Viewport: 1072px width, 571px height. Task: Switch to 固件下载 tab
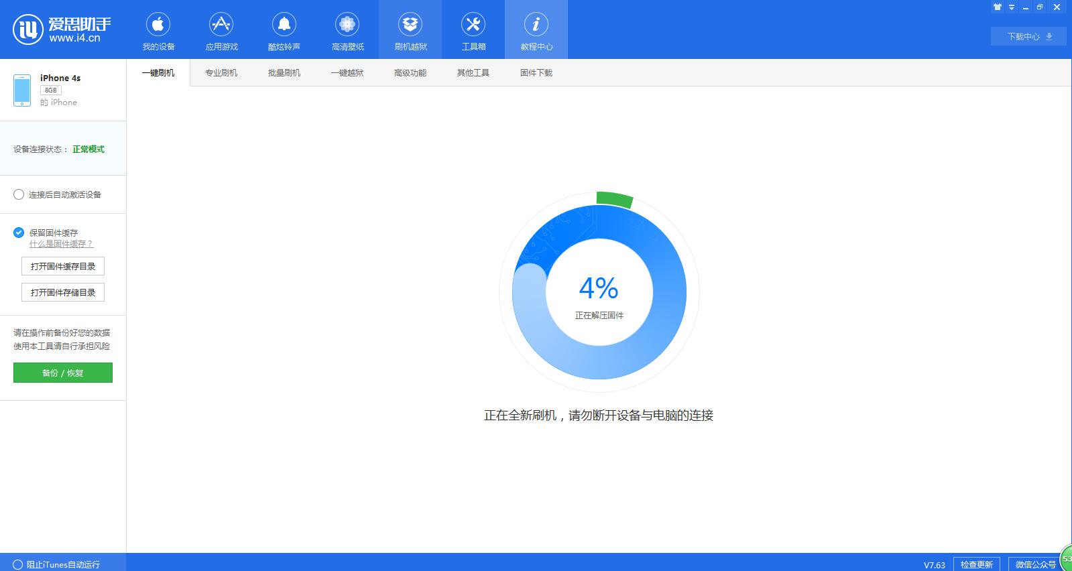536,72
